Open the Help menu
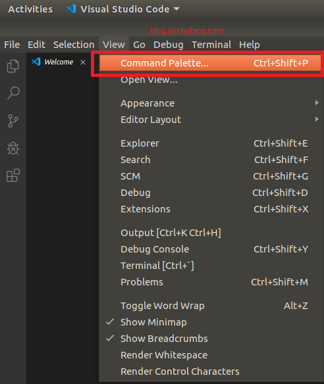Screen dimensions: 324x384 [249, 45]
